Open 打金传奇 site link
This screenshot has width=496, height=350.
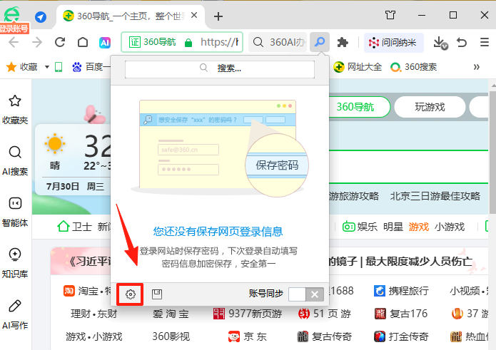point(401,336)
